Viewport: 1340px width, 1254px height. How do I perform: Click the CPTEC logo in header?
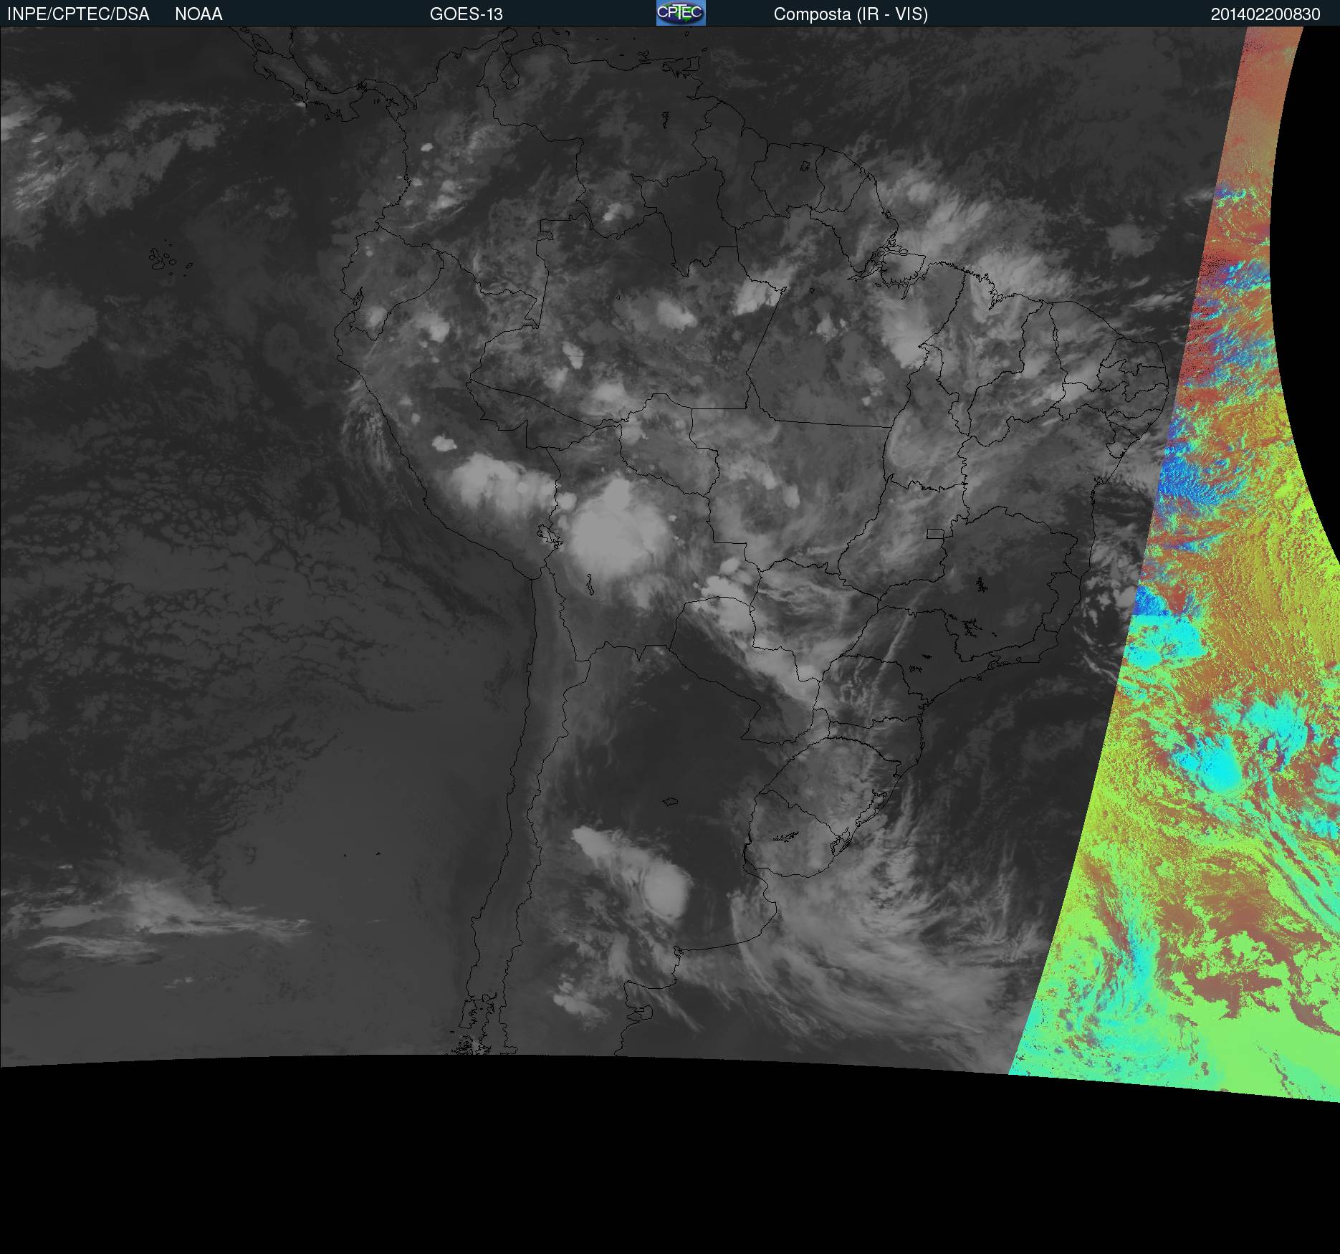coord(681,13)
